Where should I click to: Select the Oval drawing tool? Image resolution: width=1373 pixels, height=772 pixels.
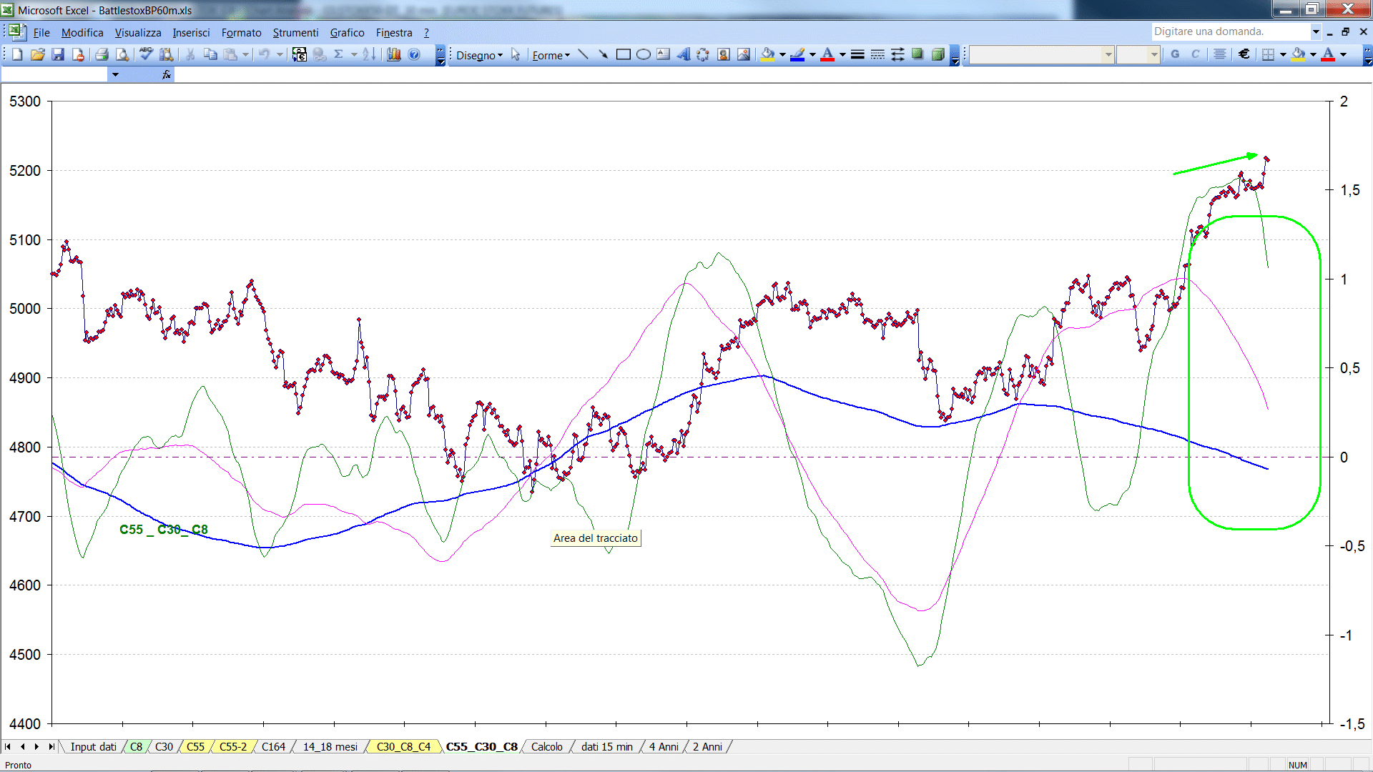tap(643, 54)
